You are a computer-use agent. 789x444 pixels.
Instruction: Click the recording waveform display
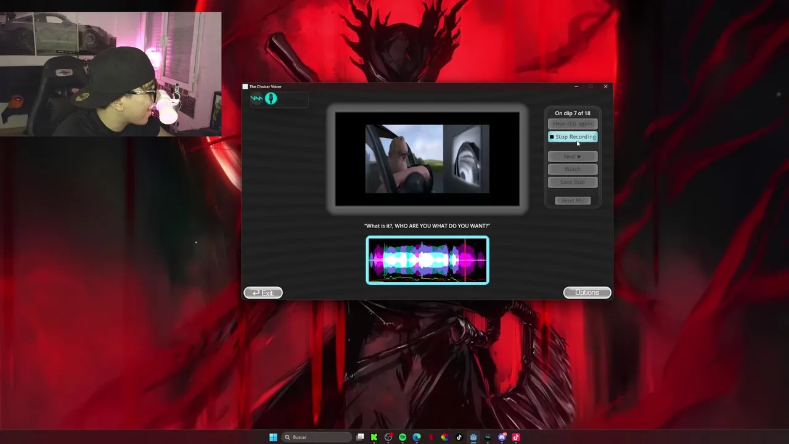(x=427, y=260)
